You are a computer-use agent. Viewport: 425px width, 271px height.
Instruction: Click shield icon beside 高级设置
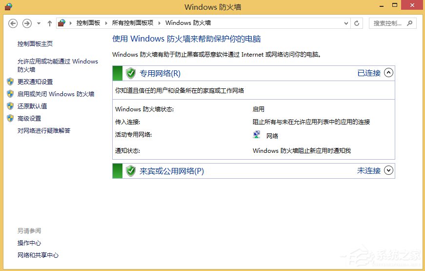click(10, 118)
